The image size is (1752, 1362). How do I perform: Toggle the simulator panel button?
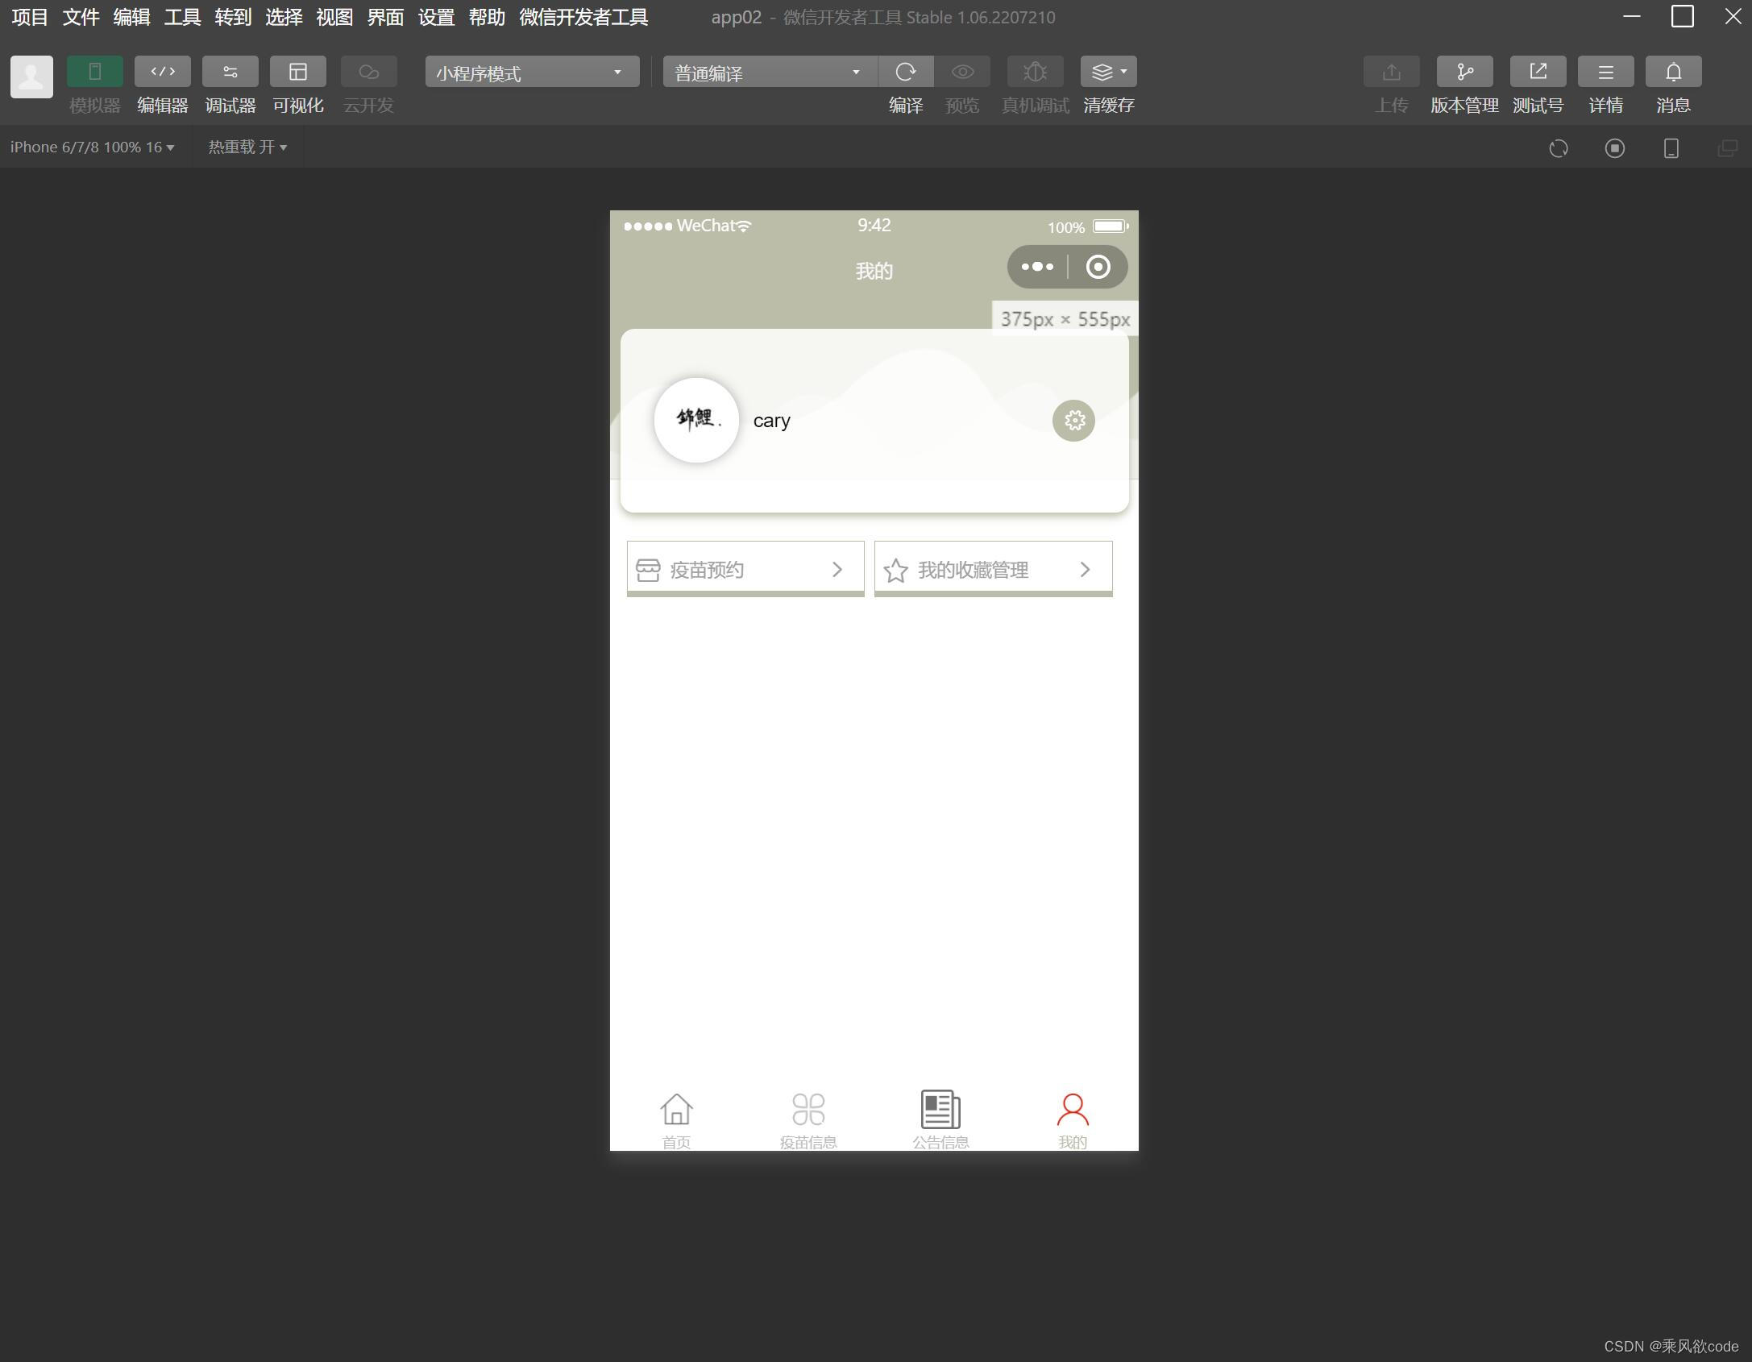tap(94, 72)
